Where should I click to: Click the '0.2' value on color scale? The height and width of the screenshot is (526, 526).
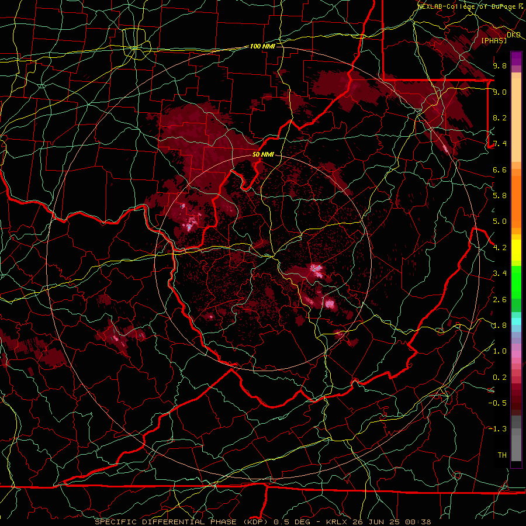(500, 378)
